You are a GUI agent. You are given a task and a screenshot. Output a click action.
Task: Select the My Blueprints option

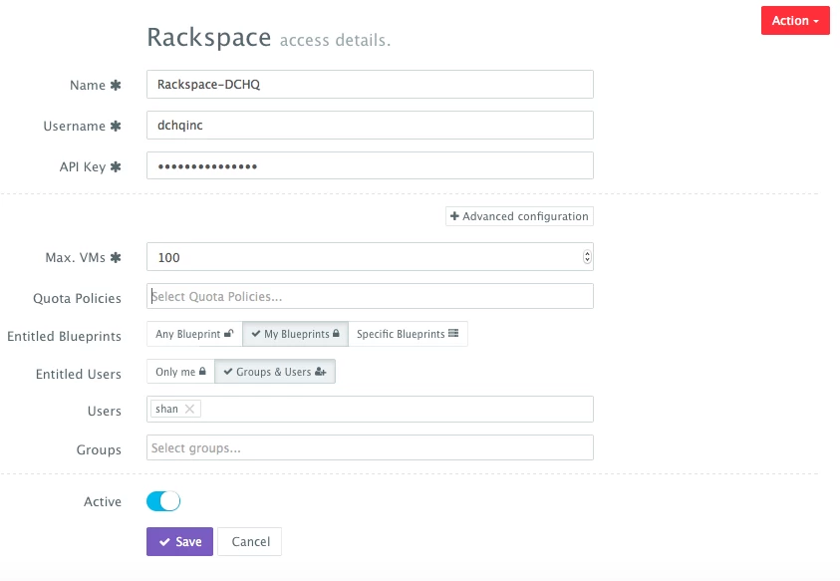(295, 334)
